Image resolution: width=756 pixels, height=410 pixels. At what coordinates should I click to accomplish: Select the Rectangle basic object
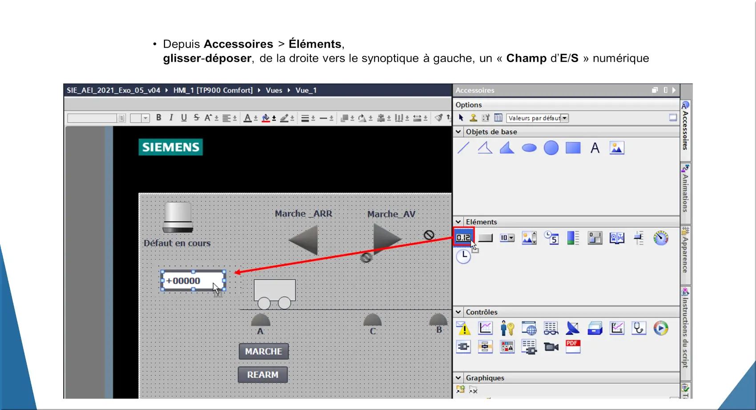point(573,148)
